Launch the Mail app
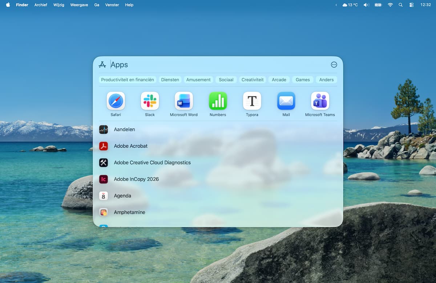436x283 pixels. point(286,101)
